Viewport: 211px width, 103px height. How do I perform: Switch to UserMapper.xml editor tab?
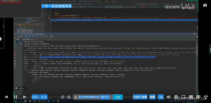(131, 7)
